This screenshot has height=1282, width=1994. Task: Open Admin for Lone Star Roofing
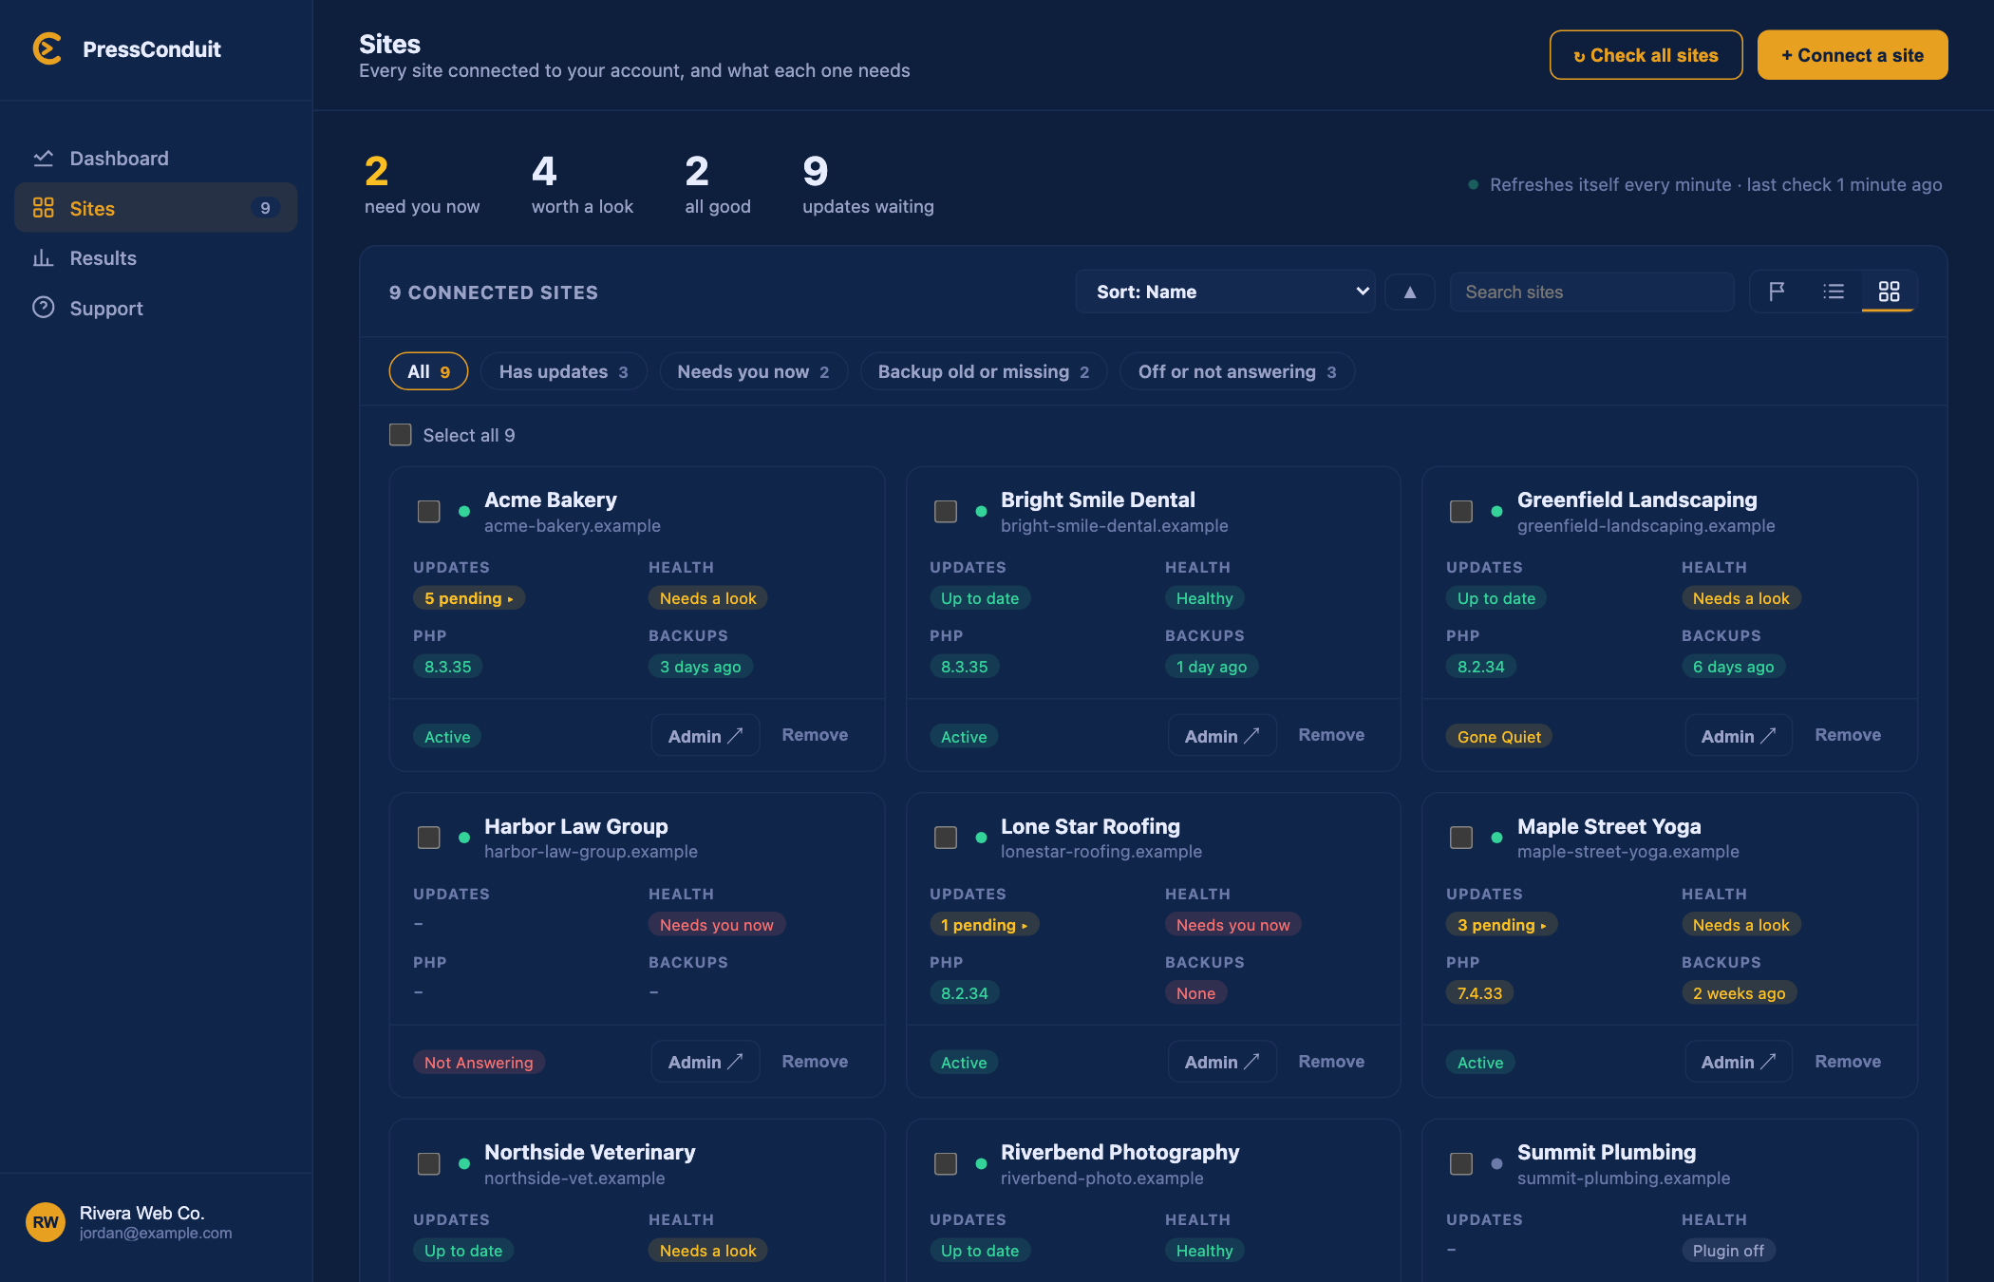click(x=1222, y=1062)
